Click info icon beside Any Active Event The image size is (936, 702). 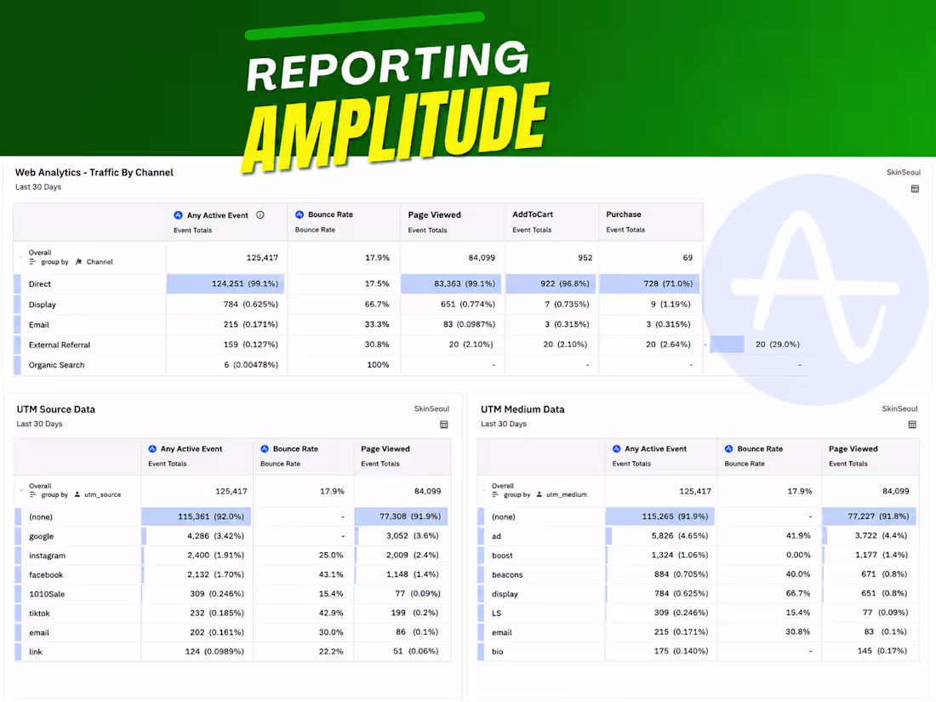click(x=260, y=215)
